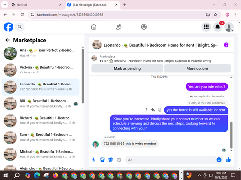Open the Facebook home logo
241x180 pixels.
pyautogui.click(x=8, y=27)
